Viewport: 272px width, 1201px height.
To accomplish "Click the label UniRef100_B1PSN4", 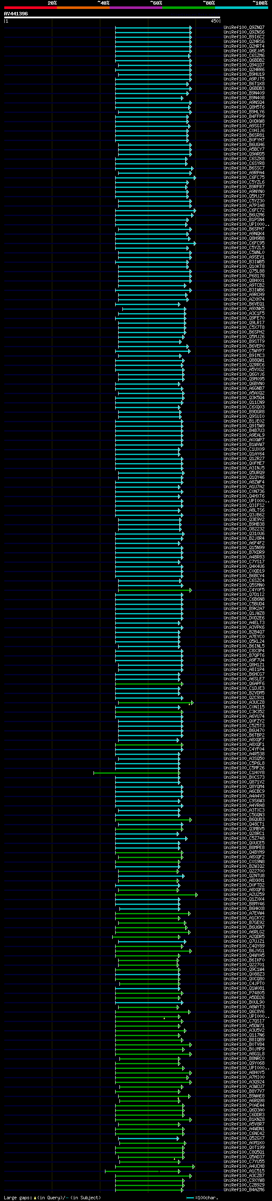I will [x=244, y=219].
